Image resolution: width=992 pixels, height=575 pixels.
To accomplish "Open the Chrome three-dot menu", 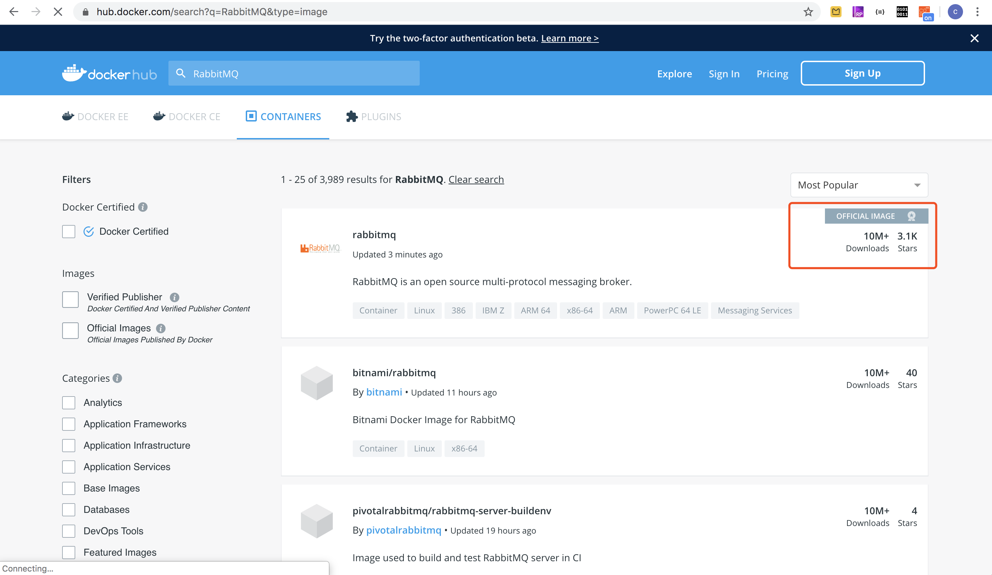I will click(x=978, y=12).
